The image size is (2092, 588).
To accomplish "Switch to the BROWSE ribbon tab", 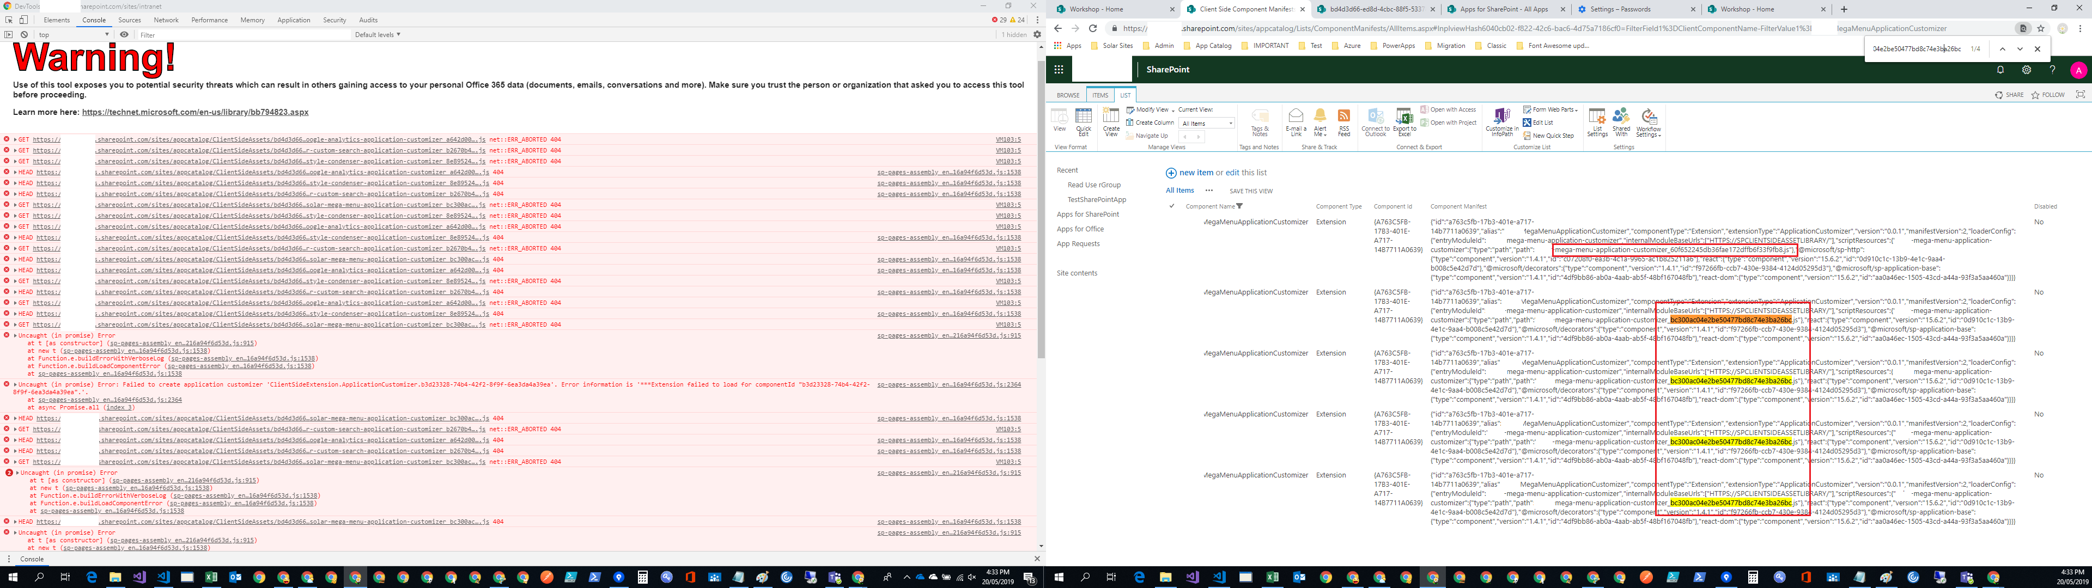I will 1068,95.
